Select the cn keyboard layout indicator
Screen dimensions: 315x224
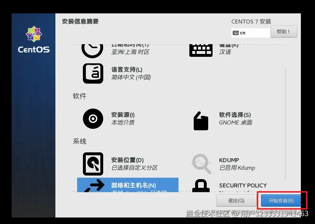251,33
